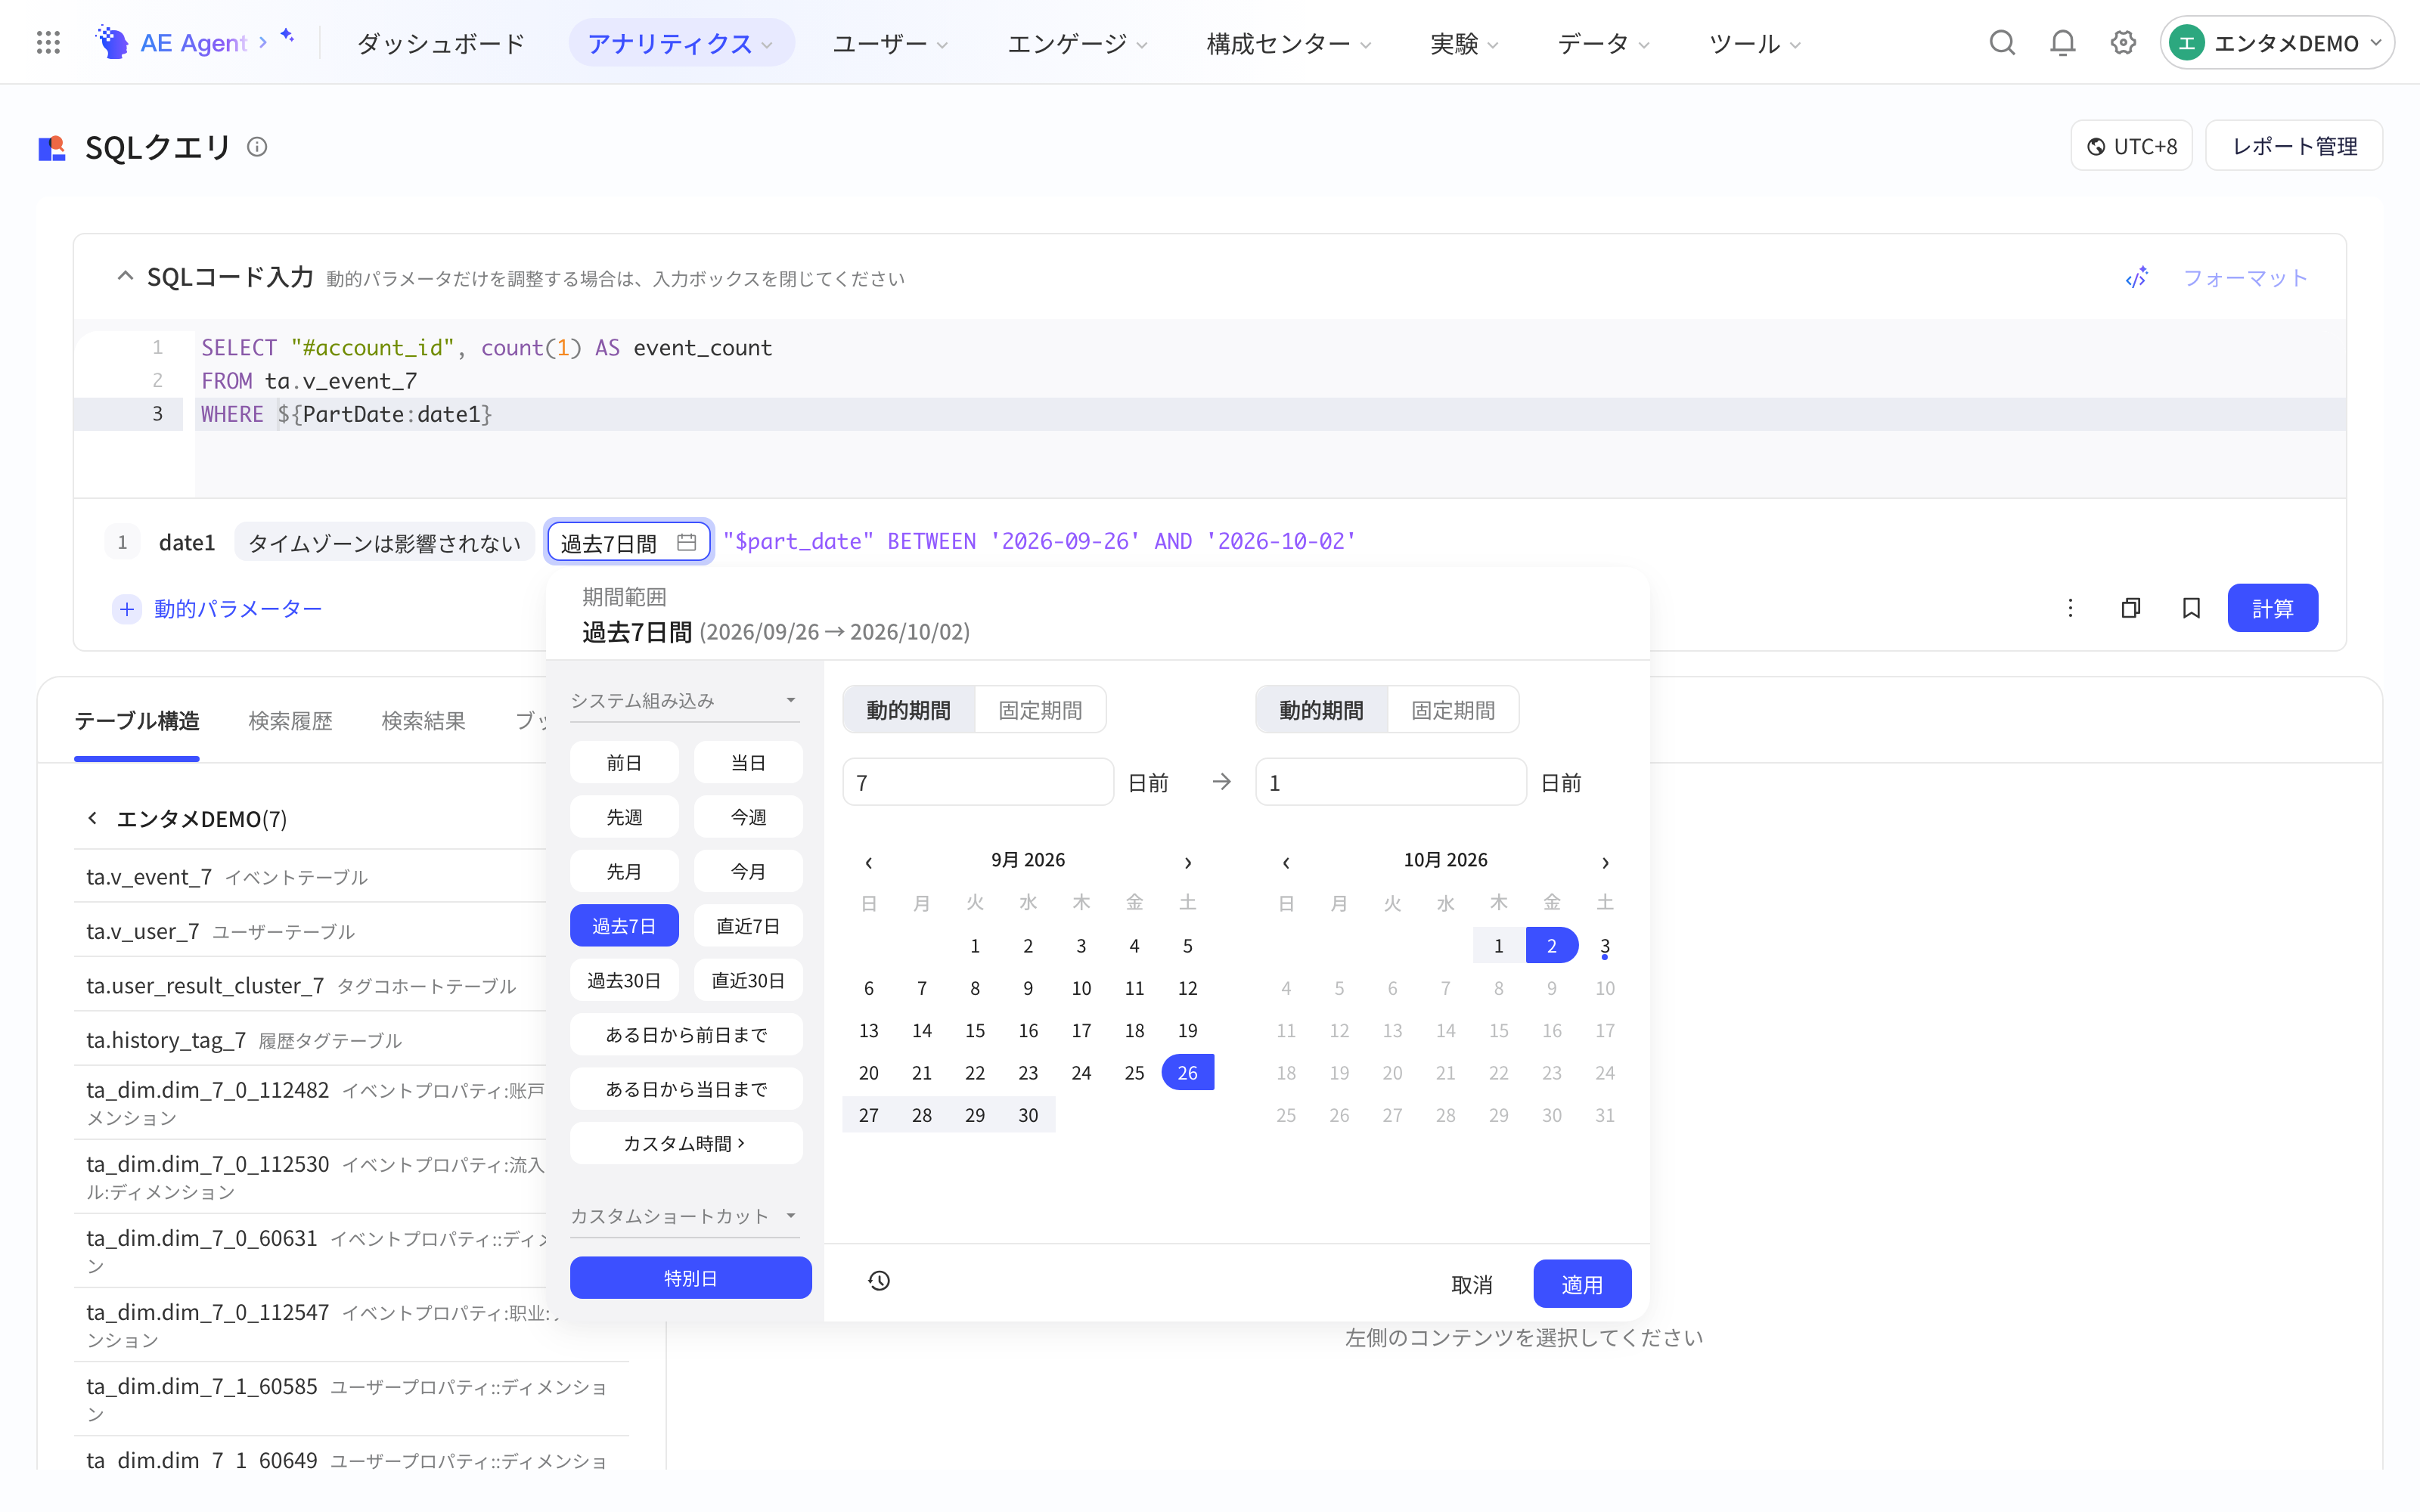2420x1512 pixels.
Task: Open the ダッシュボード menu item
Action: [441, 43]
